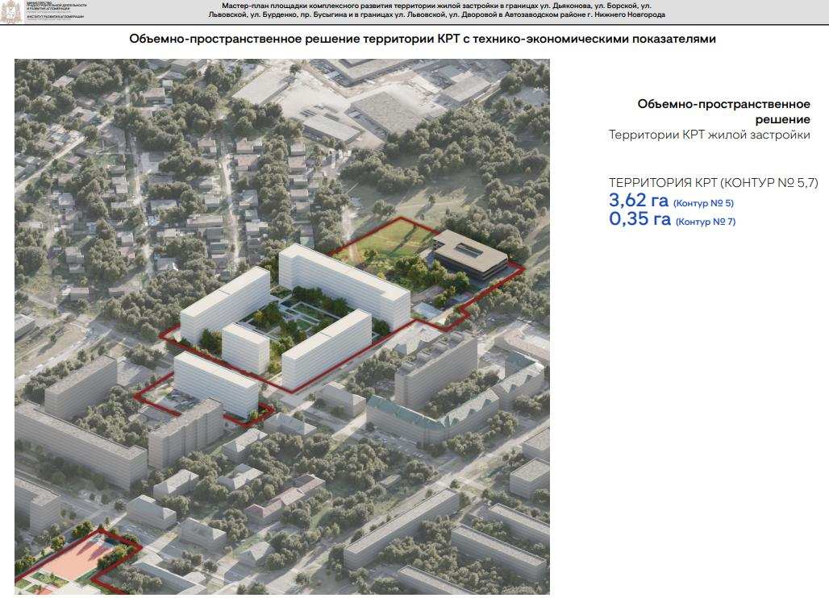Viewport: 829px width, 598px height.
Task: Click the ministry name text beside the logo
Action: point(48,6)
